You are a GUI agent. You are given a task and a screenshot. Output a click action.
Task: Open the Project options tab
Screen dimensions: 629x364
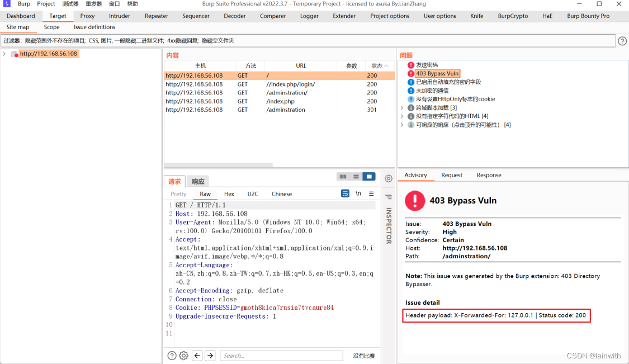[390, 16]
